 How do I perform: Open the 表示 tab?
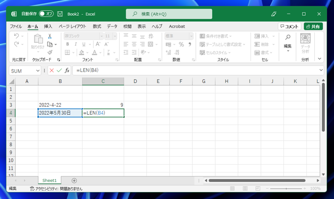click(141, 26)
